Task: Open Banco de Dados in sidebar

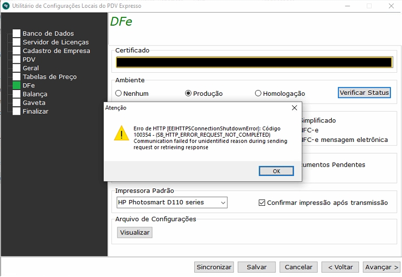Action: (x=48, y=34)
